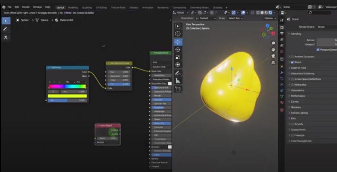Switch to the Geometry Nodes workspace tab
Screen dimensions: 337x172
(199, 8)
